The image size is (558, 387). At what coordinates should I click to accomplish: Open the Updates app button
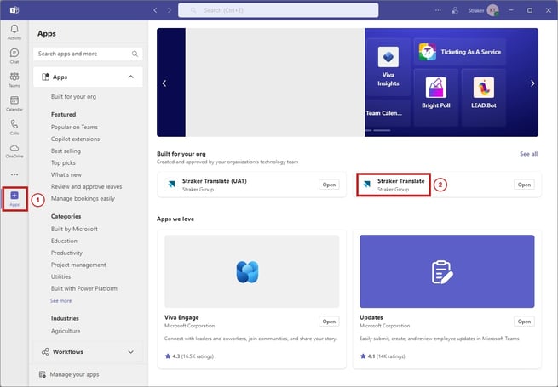524,322
